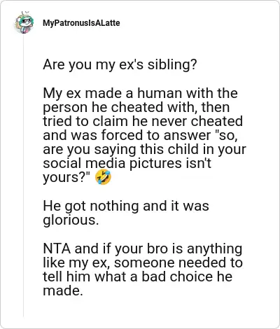Click the word "glorious."
280x329 pixels.
pyautogui.click(x=71, y=220)
